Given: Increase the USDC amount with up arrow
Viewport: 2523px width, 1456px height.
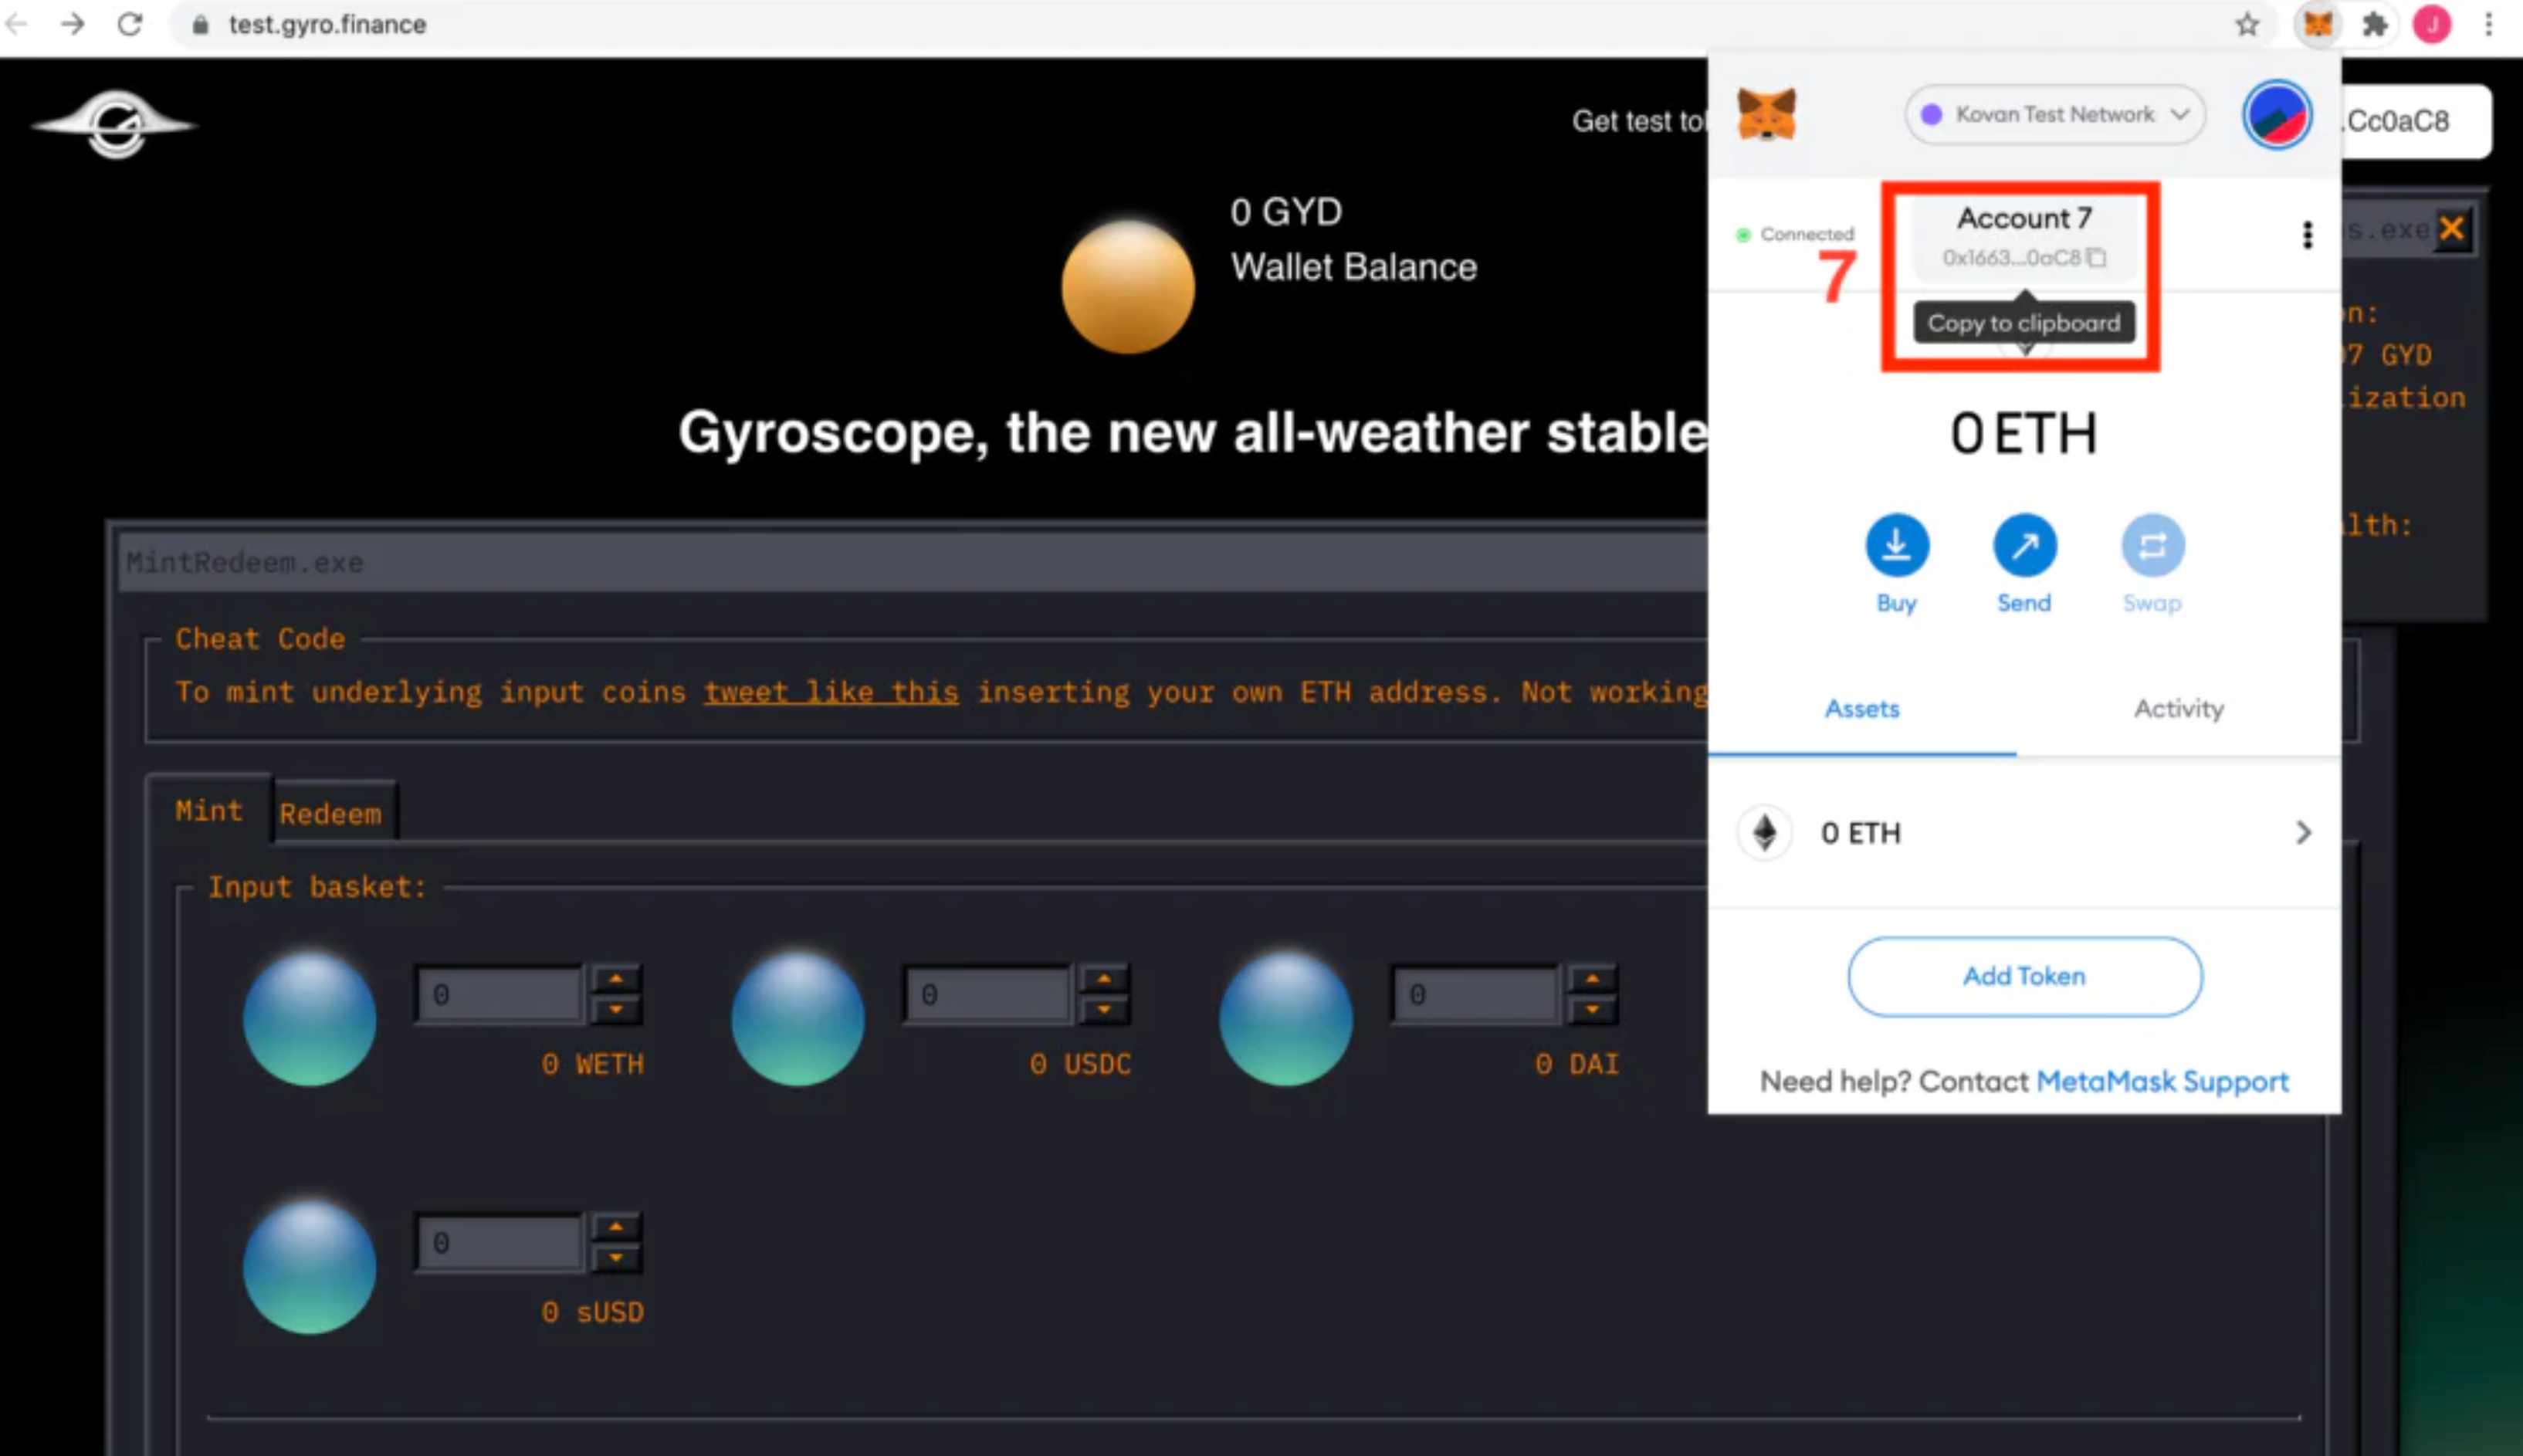Looking at the screenshot, I should 1104,979.
